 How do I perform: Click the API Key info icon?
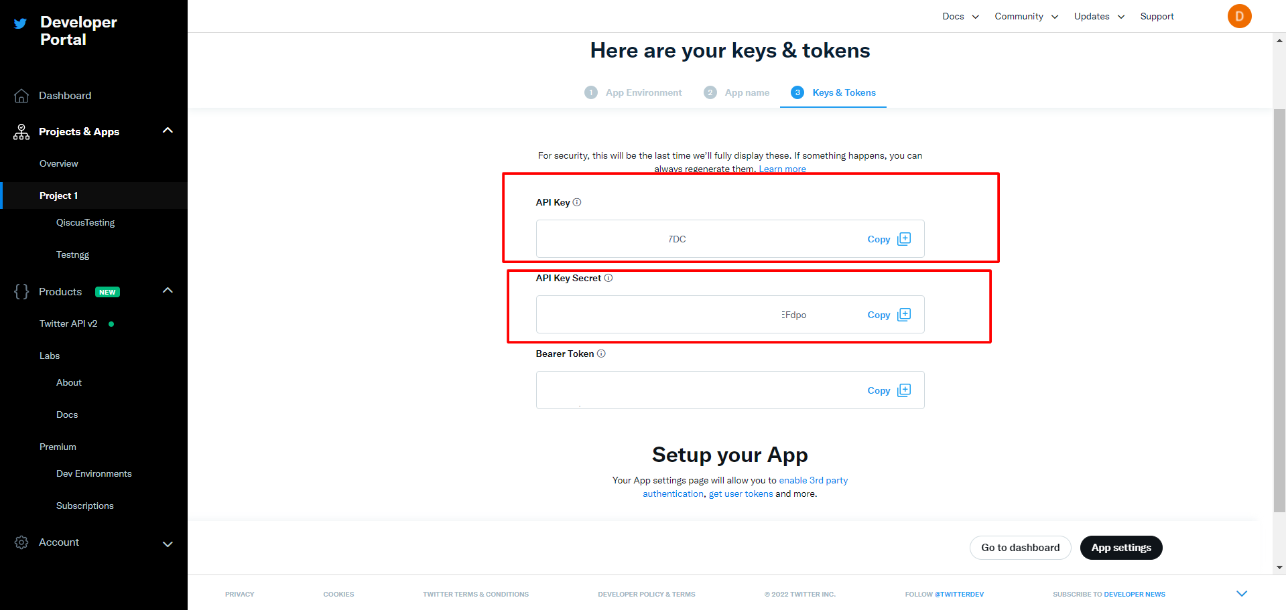coord(577,202)
